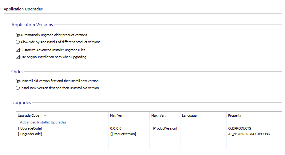Click [|ProductVersion] in the Max. Ver. column
This screenshot has height=155, width=285.
pos(164,128)
